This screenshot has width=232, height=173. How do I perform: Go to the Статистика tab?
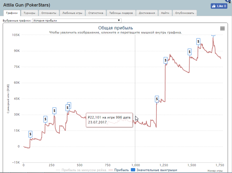click(96, 13)
